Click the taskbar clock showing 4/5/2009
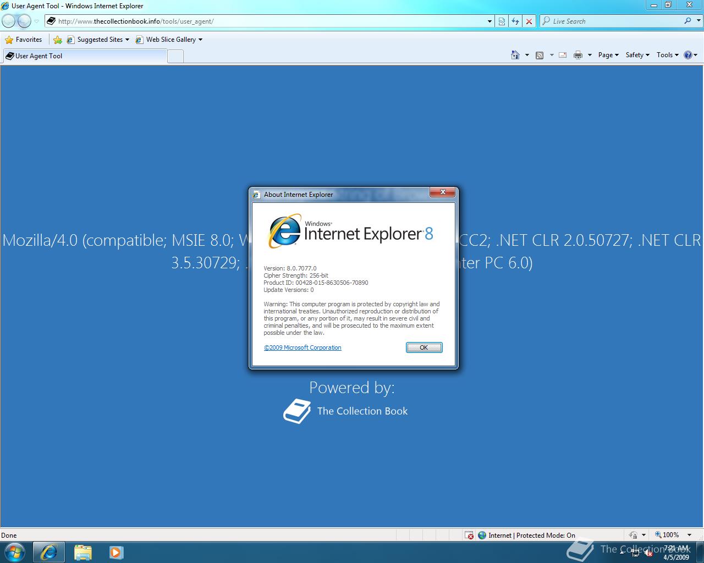 tap(676, 553)
